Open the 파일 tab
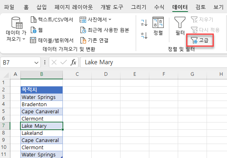This screenshot has height=158, width=227. pyautogui.click(x=9, y=7)
